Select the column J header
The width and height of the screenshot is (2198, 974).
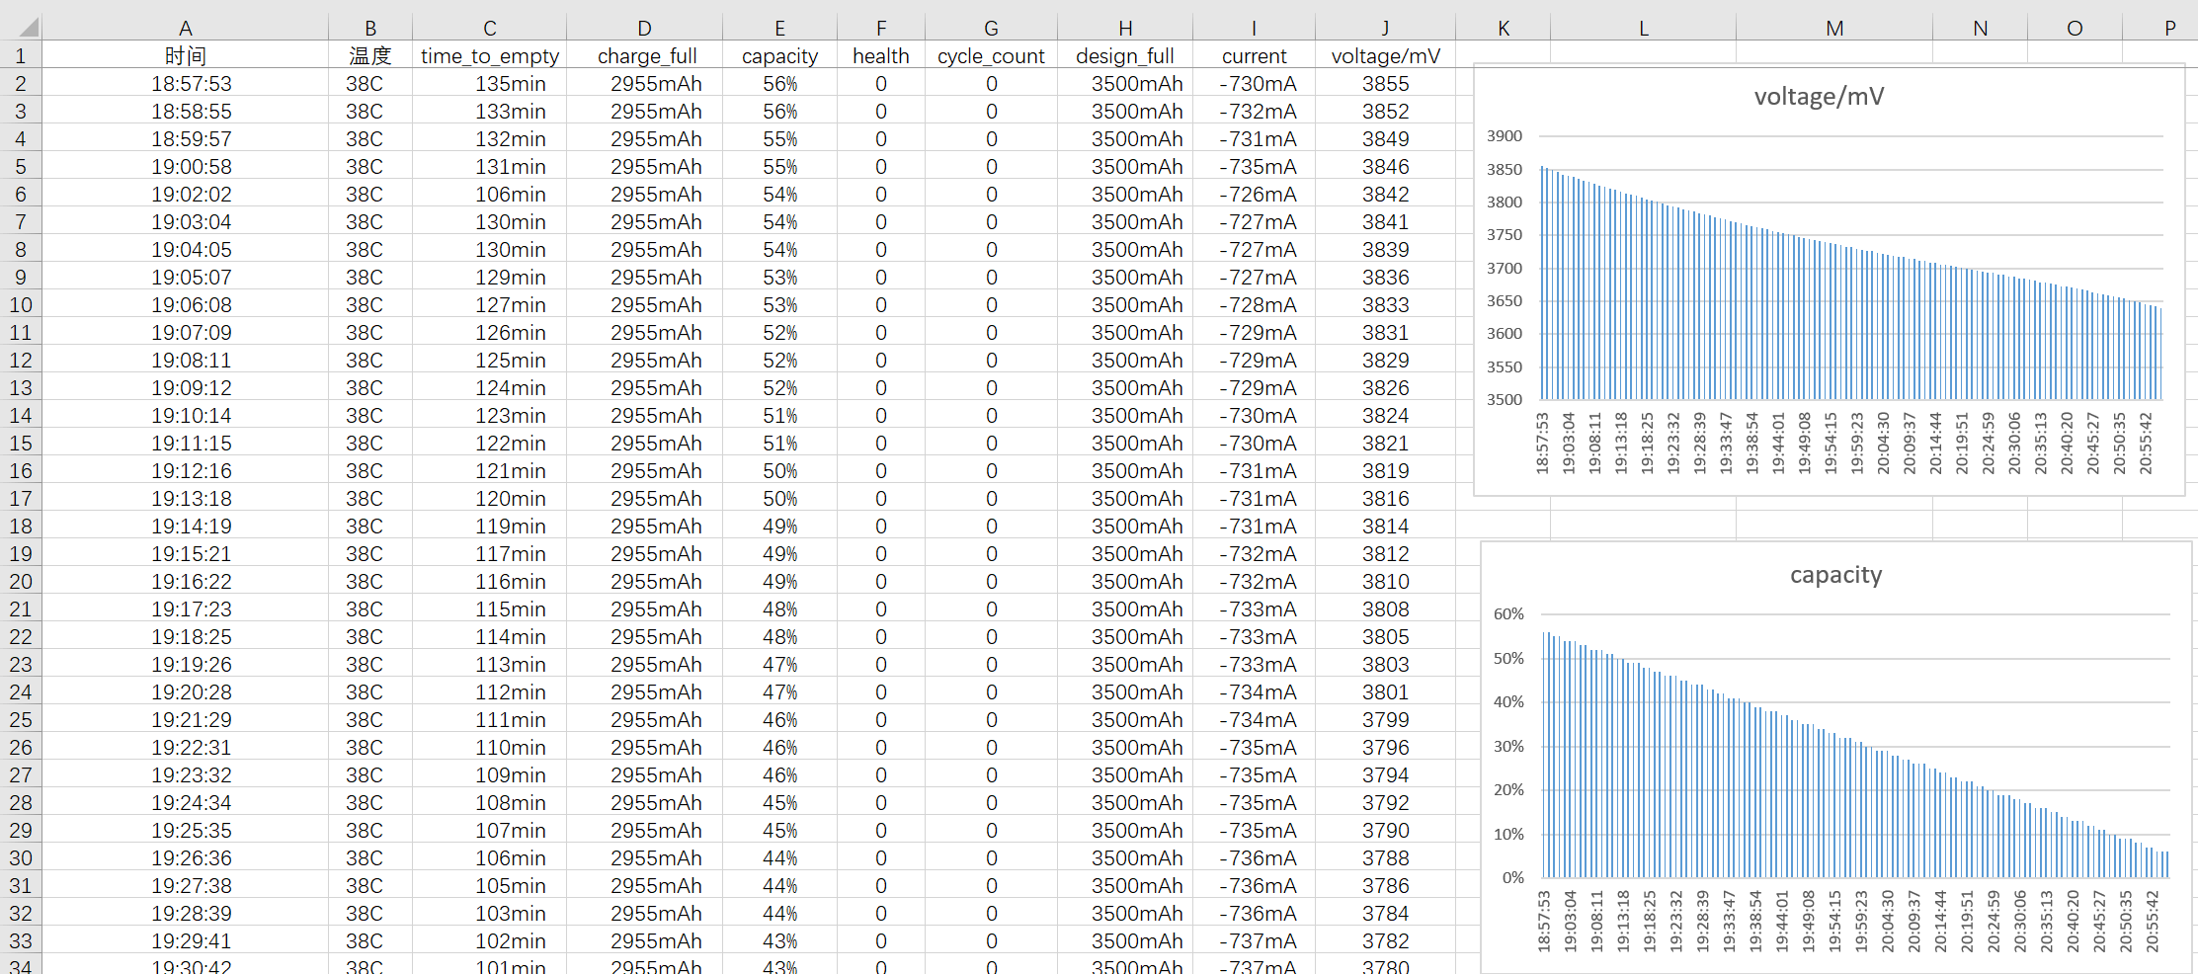[x=1384, y=28]
